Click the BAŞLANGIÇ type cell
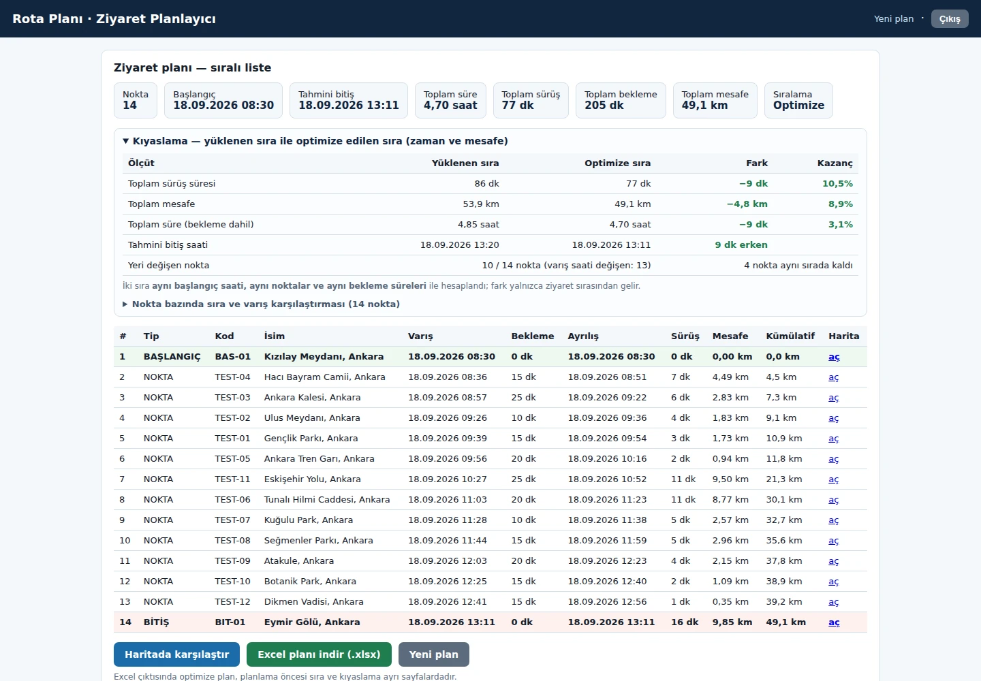981x681 pixels. point(172,357)
